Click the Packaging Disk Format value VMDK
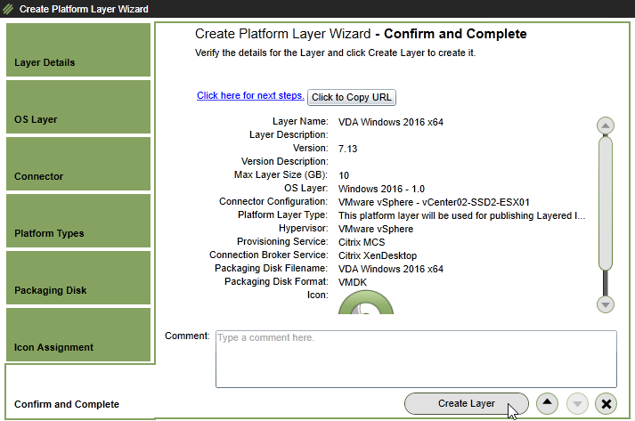This screenshot has height=421, width=635. tap(353, 282)
